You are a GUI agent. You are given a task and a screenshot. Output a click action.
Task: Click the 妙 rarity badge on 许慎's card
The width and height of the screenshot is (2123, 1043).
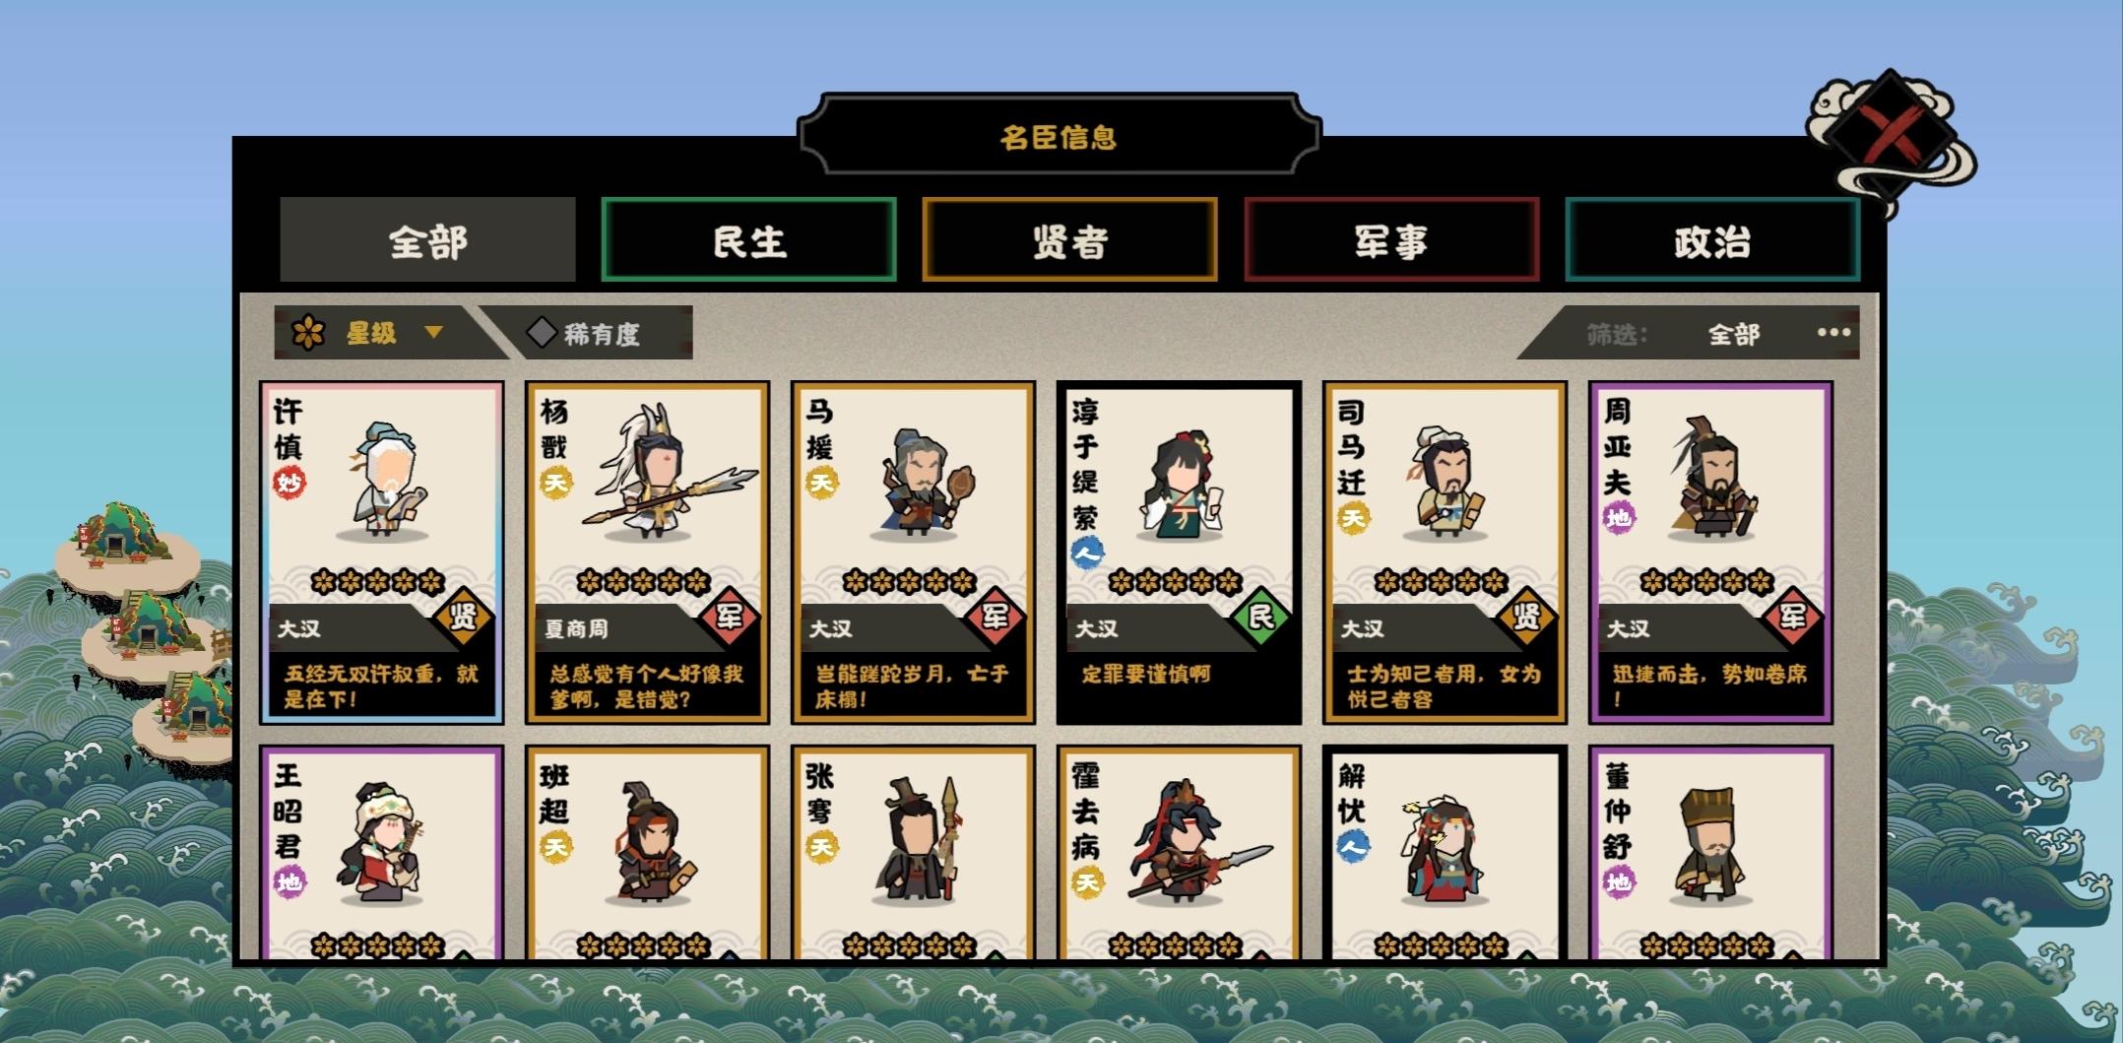pyautogui.click(x=289, y=483)
